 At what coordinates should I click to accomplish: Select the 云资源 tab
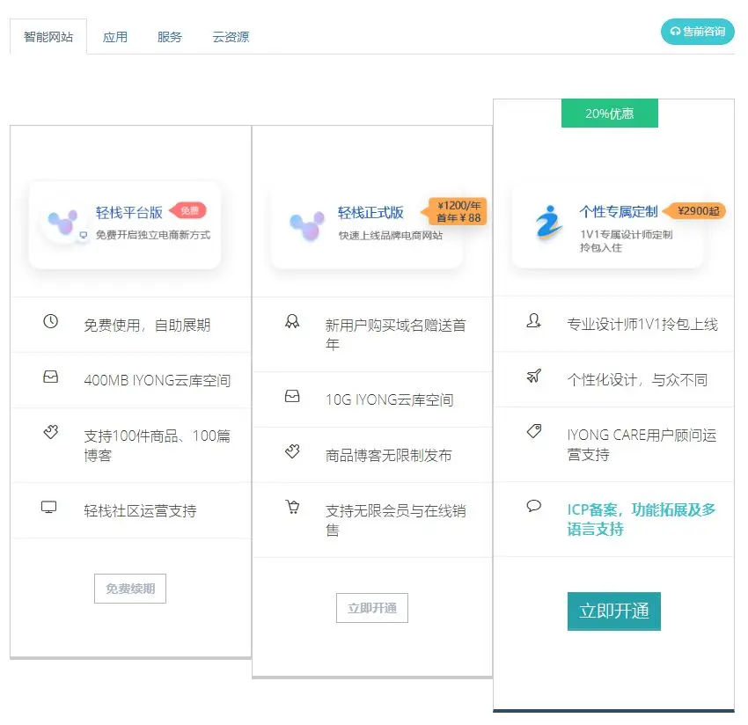pos(231,37)
